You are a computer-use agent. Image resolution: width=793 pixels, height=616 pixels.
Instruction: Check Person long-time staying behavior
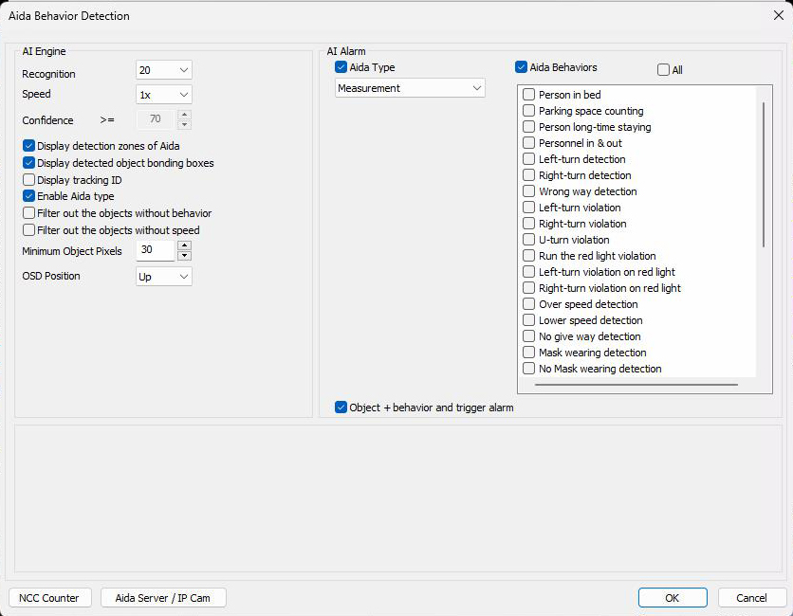tap(528, 127)
